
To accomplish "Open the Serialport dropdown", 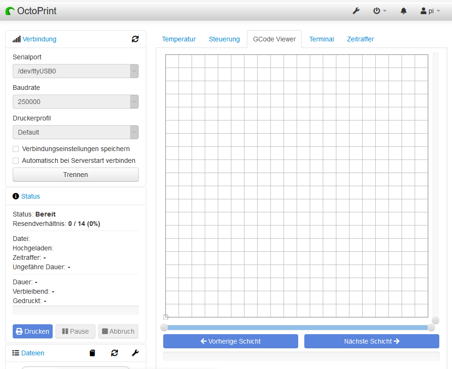I will [76, 71].
